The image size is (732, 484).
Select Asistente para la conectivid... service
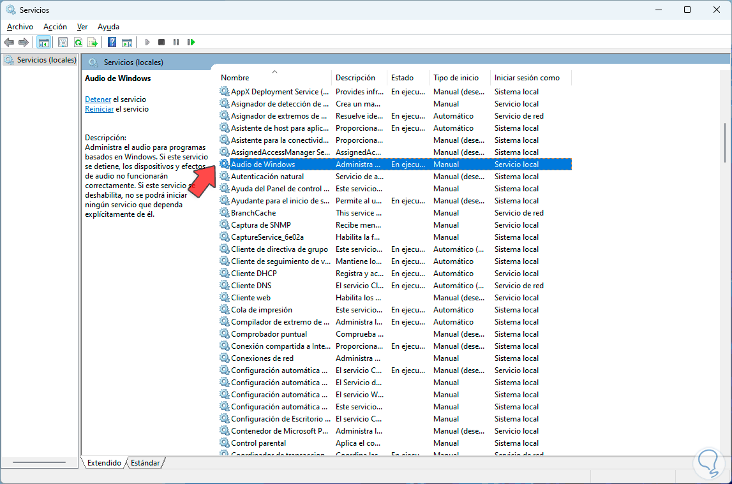tap(396, 140)
